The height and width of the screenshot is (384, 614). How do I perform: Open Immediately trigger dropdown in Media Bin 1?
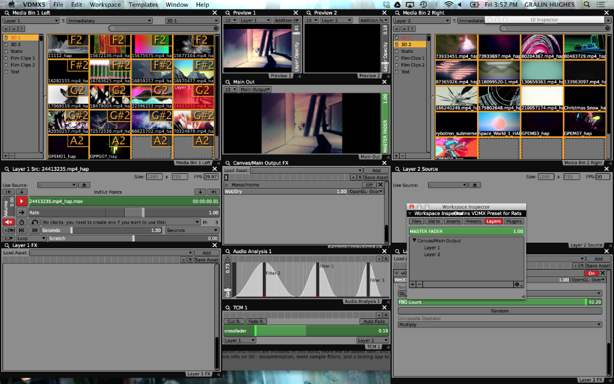tap(109, 21)
